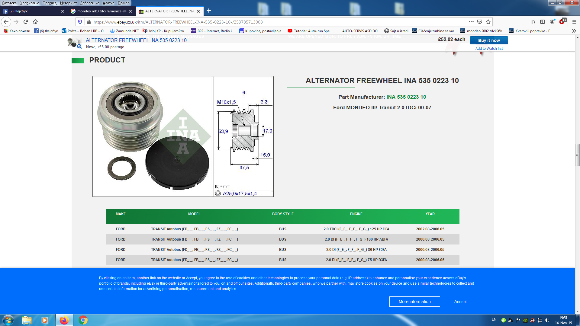Show more bookmarks chevron

[x=574, y=31]
